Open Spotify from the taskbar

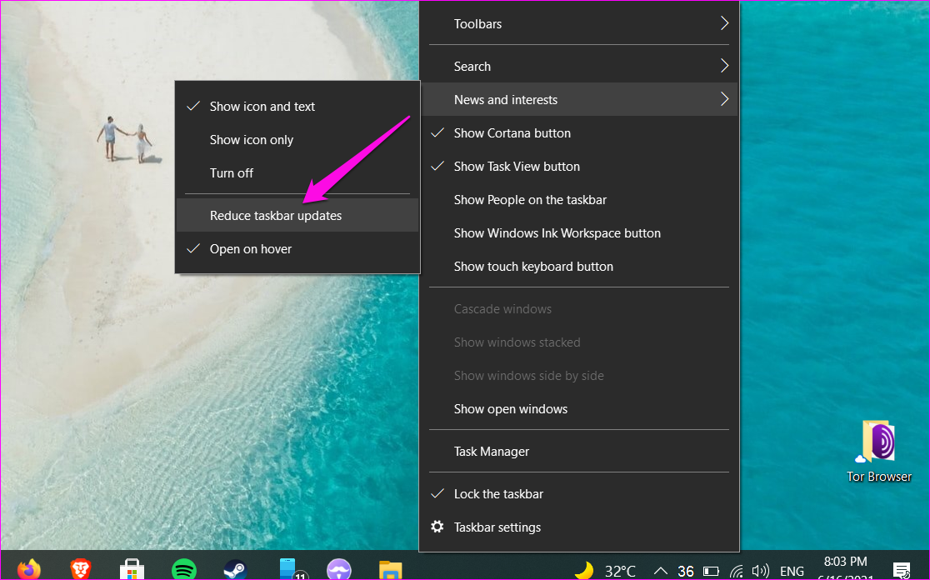pos(184,569)
